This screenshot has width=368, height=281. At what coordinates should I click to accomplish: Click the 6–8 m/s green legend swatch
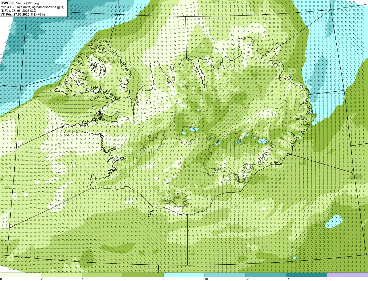(x=143, y=275)
